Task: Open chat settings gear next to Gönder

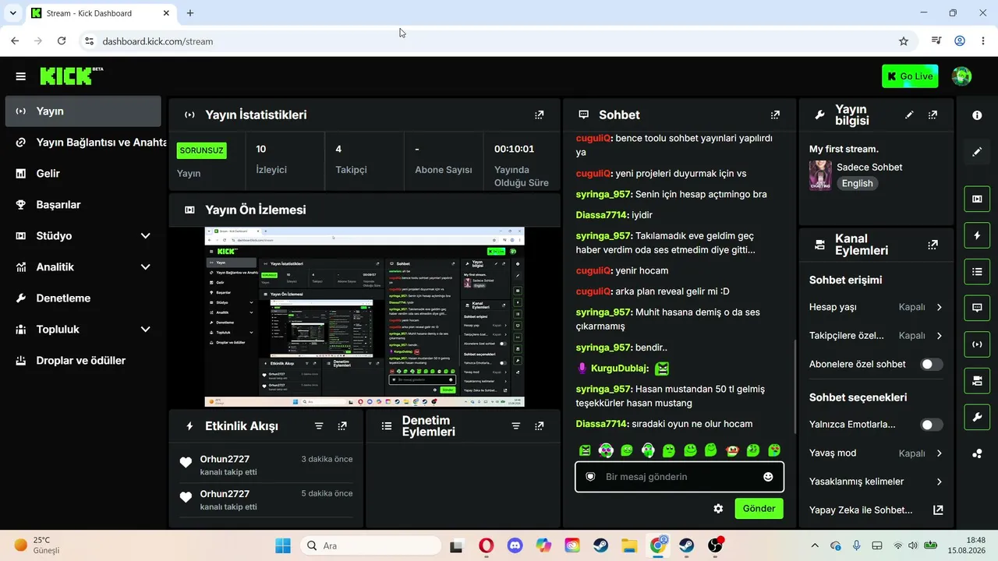Action: (x=718, y=509)
